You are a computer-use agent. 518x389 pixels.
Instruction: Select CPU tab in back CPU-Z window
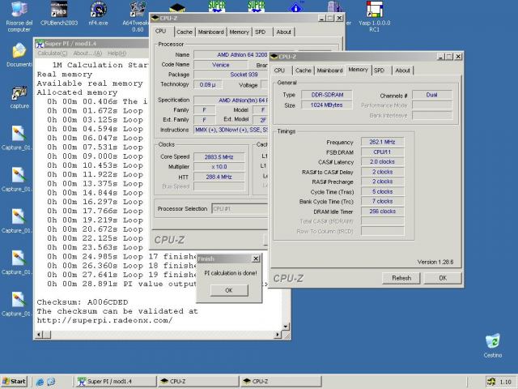[160, 32]
